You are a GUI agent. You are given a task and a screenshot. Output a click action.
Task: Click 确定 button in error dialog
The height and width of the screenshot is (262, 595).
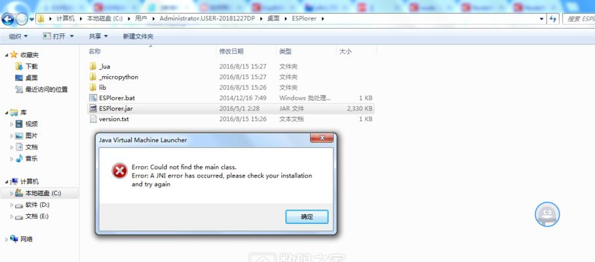tap(307, 217)
